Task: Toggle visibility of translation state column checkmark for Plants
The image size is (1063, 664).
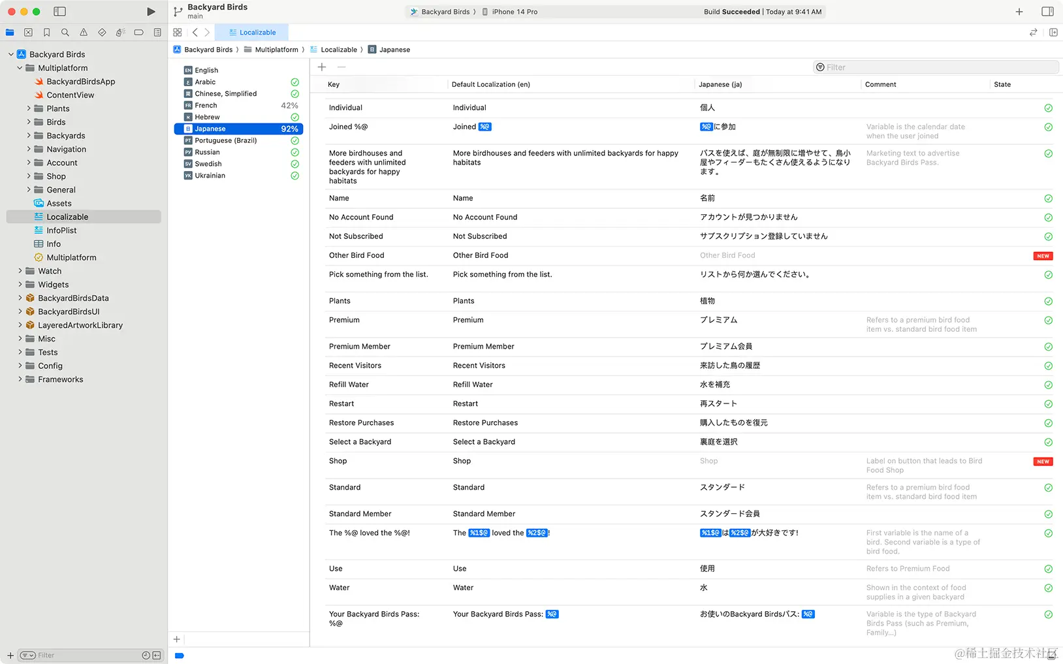Action: [1049, 301]
